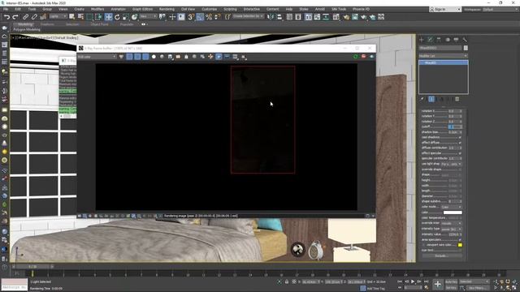The height and width of the screenshot is (292, 520).
Task: Open the Mirror tool
Action: pyautogui.click(x=271, y=17)
